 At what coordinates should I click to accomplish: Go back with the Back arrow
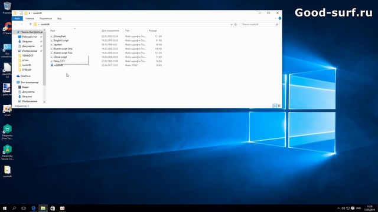tap(16, 24)
